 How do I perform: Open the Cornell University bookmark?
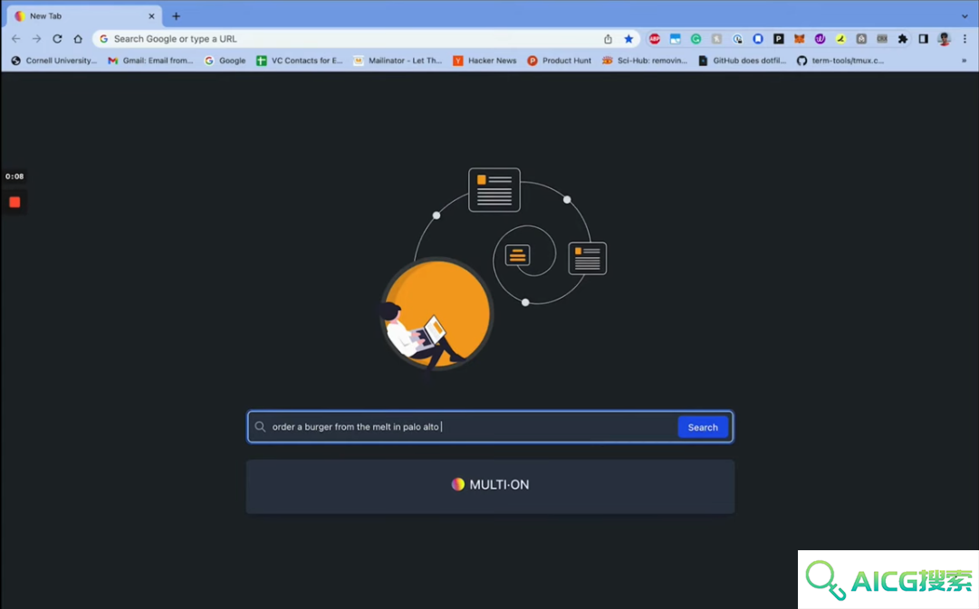[54, 61]
